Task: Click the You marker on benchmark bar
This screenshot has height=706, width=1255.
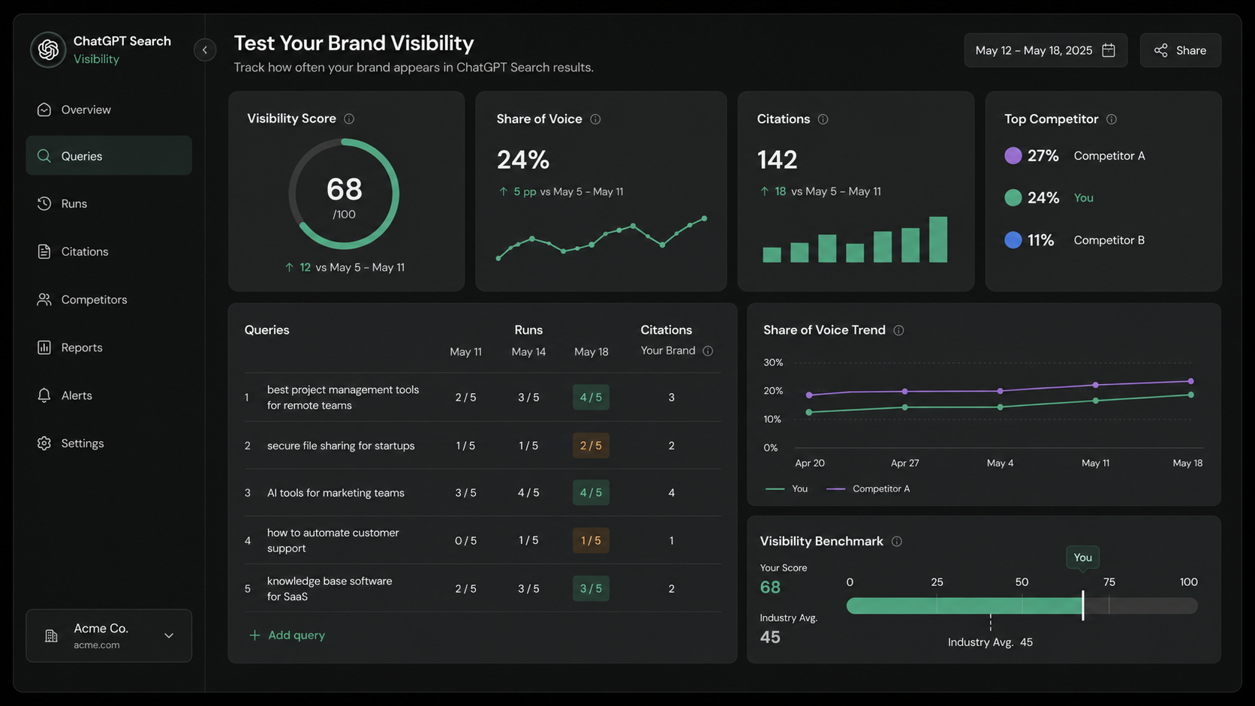Action: pyautogui.click(x=1082, y=557)
